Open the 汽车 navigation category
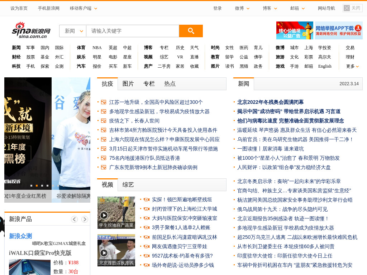Viewport: 367px width, 275px height. pyautogui.click(x=81, y=66)
